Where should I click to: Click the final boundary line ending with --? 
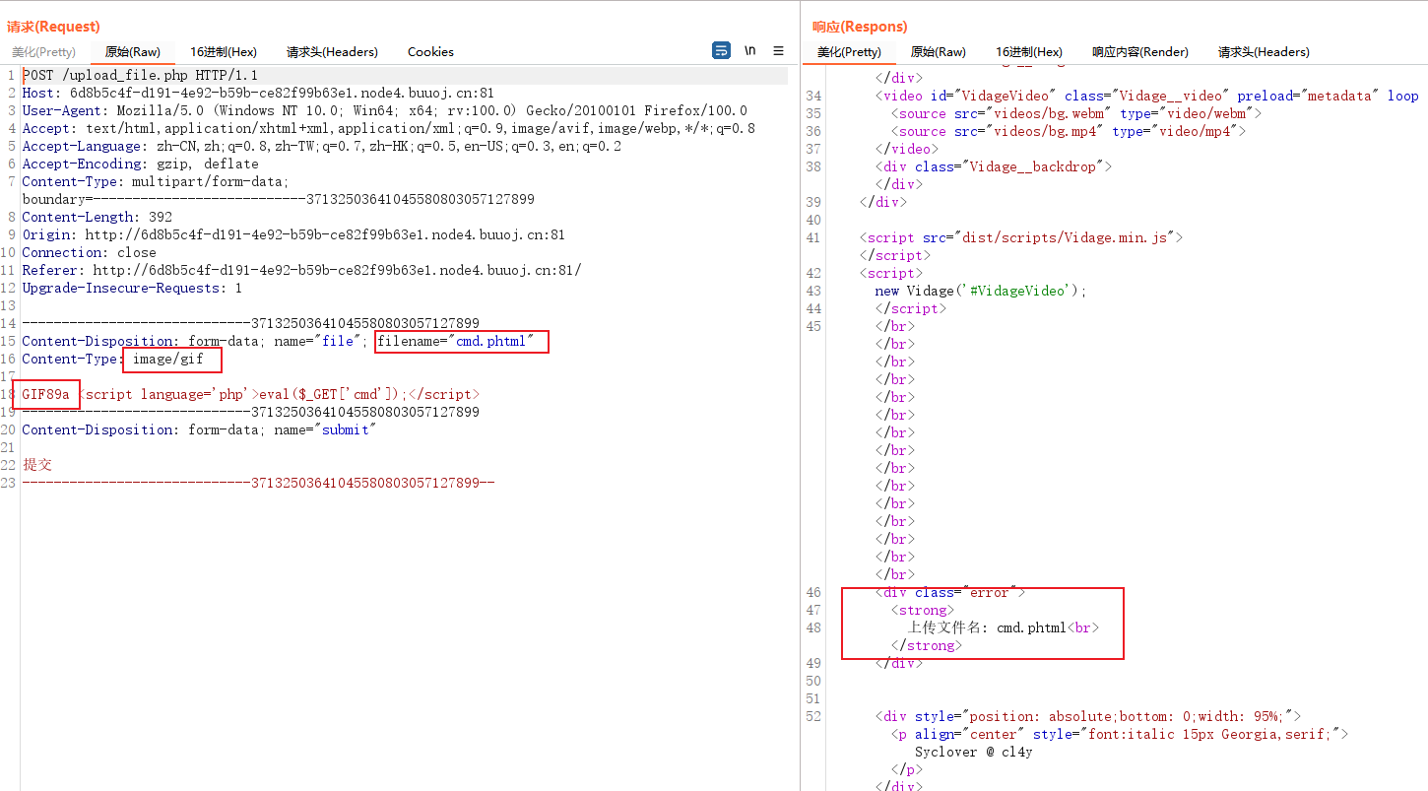click(x=258, y=484)
